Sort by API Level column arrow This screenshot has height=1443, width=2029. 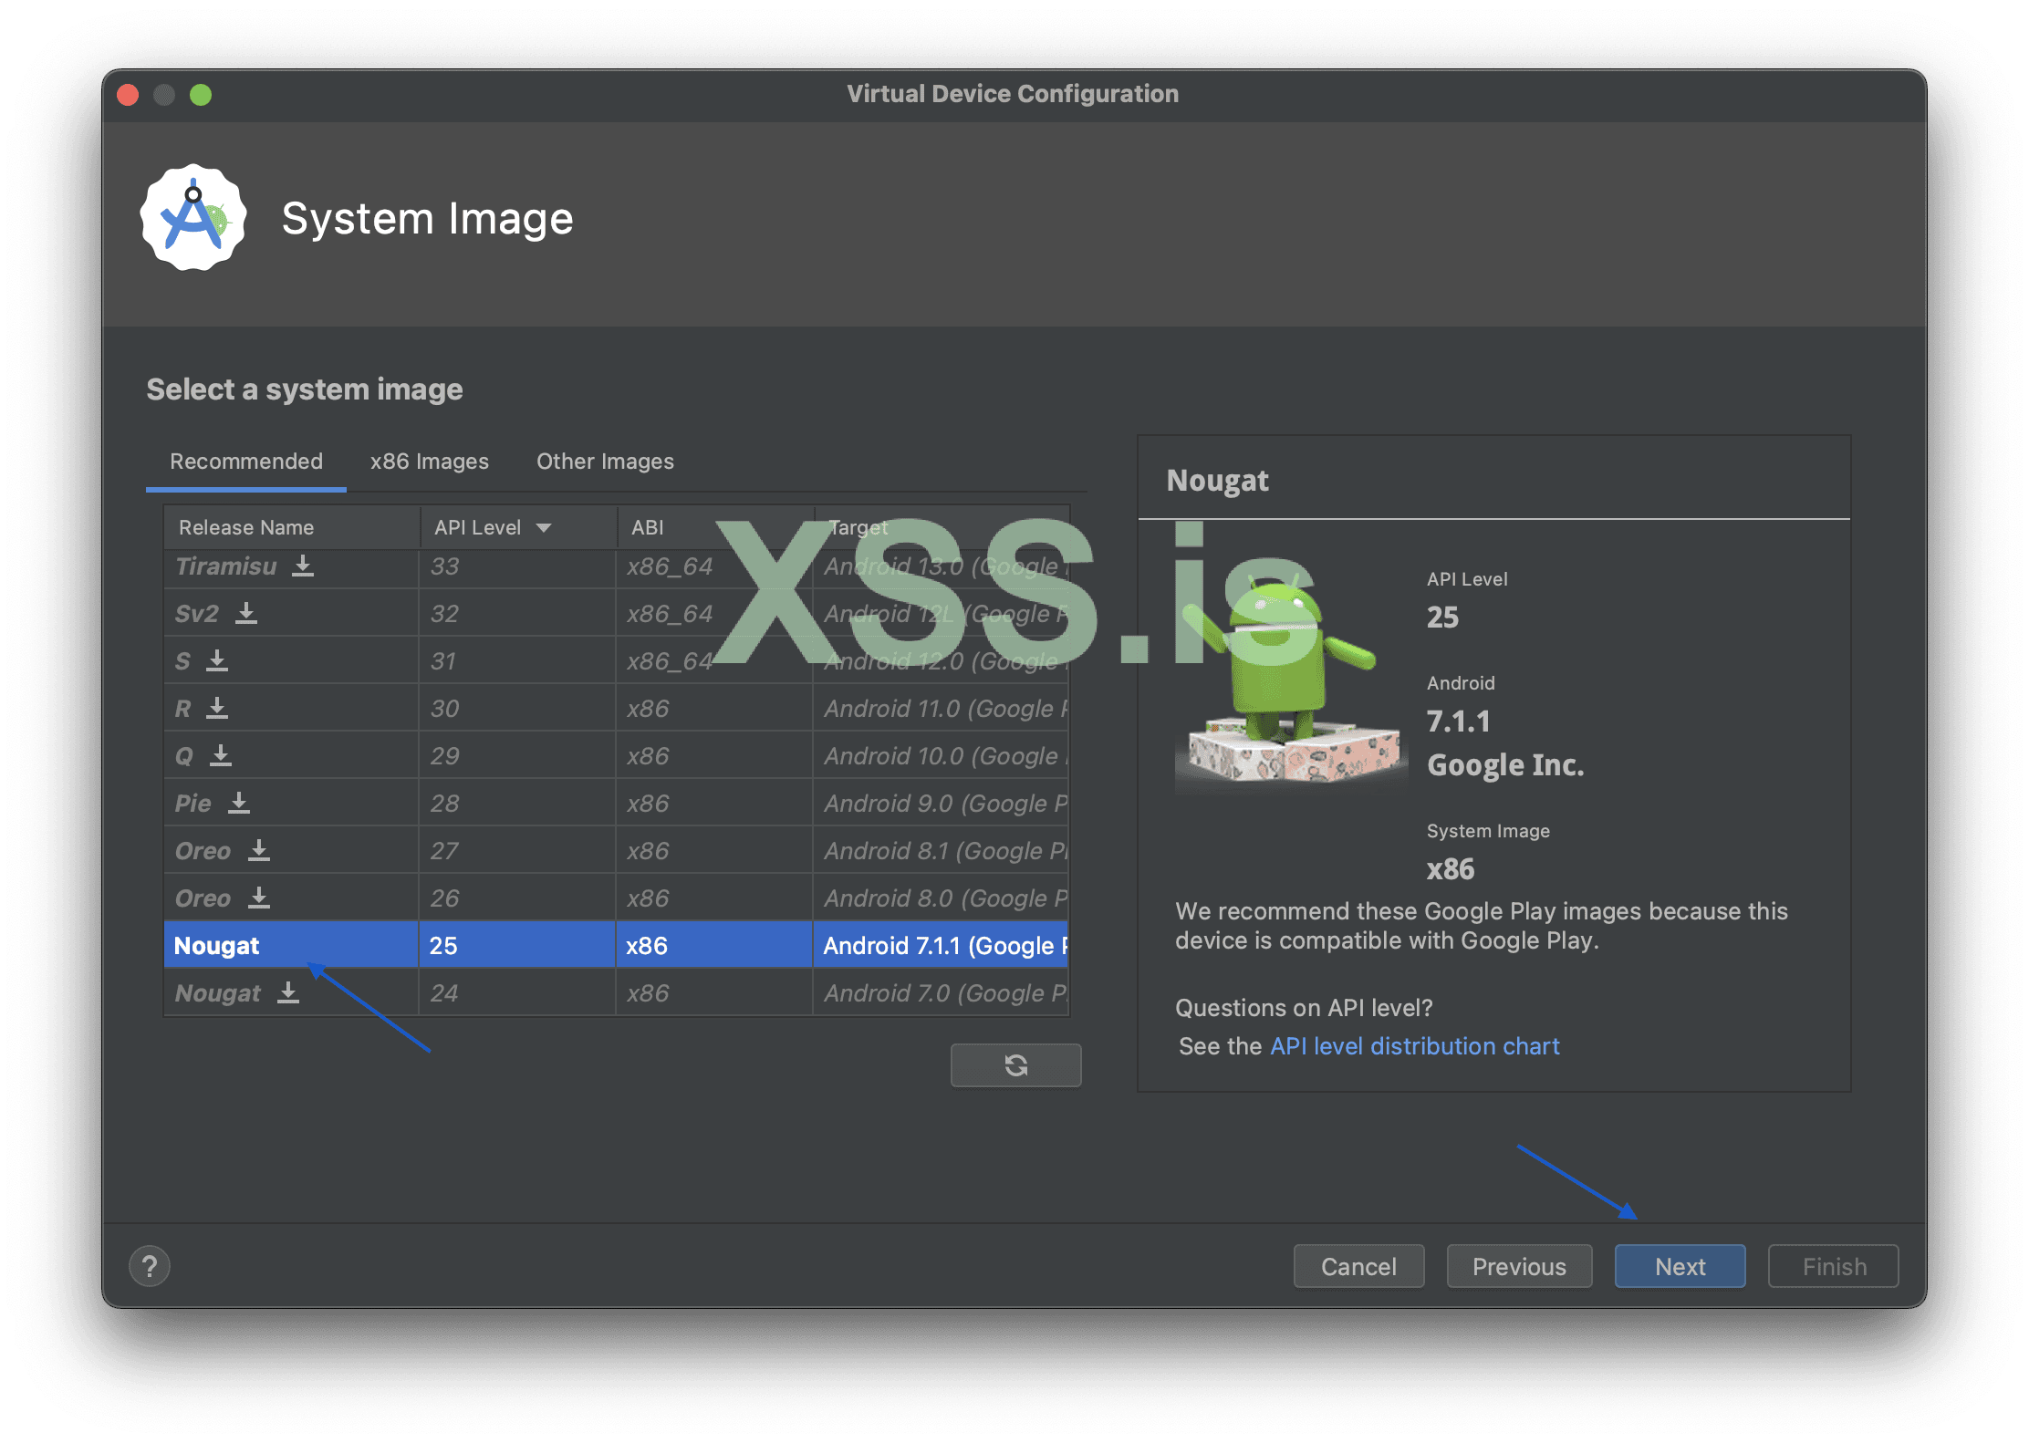(x=545, y=528)
